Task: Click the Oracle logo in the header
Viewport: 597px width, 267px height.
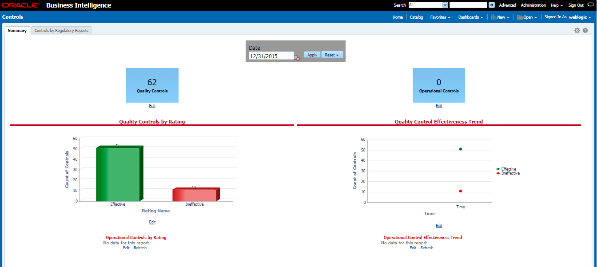Action: click(x=20, y=5)
